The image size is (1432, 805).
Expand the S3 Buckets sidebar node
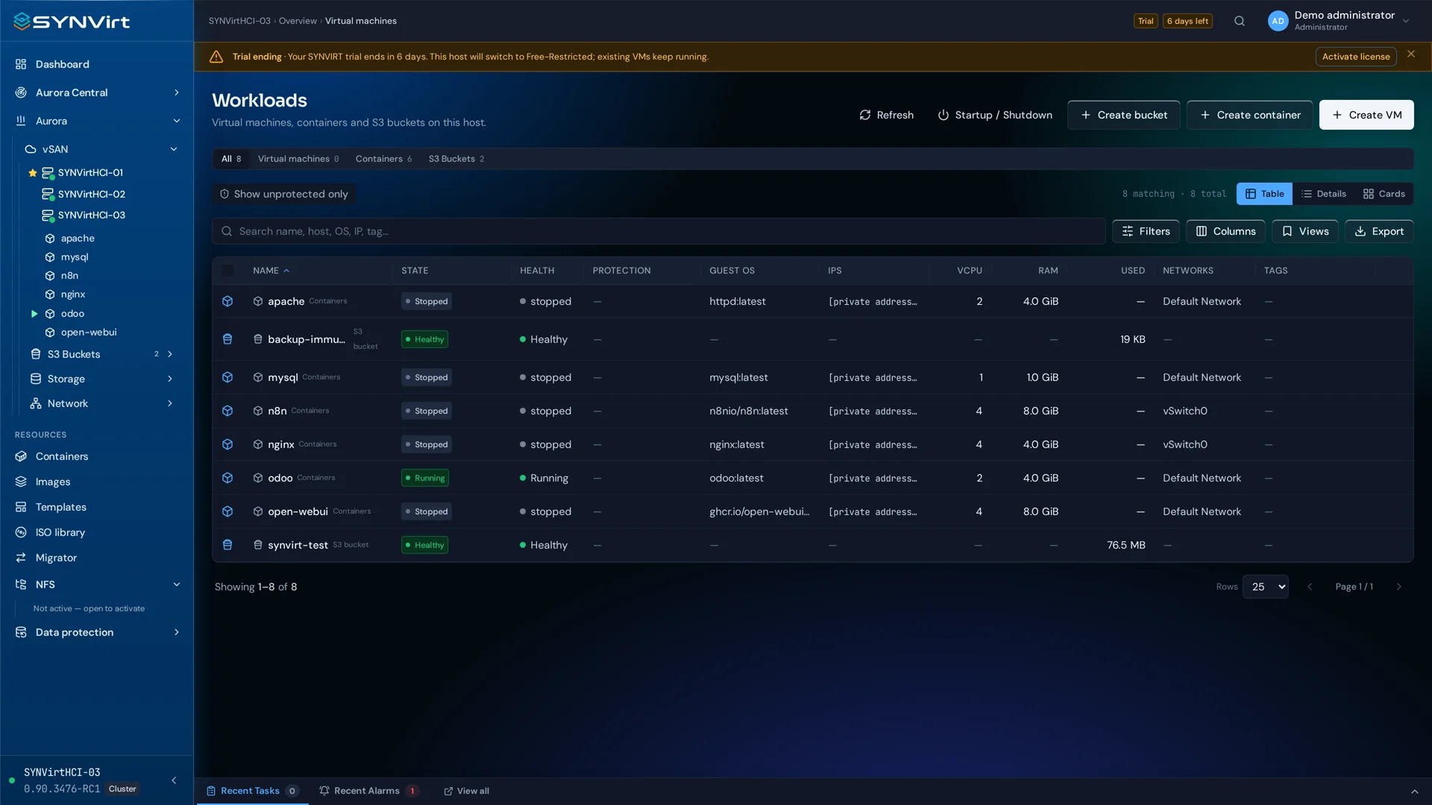(x=170, y=354)
